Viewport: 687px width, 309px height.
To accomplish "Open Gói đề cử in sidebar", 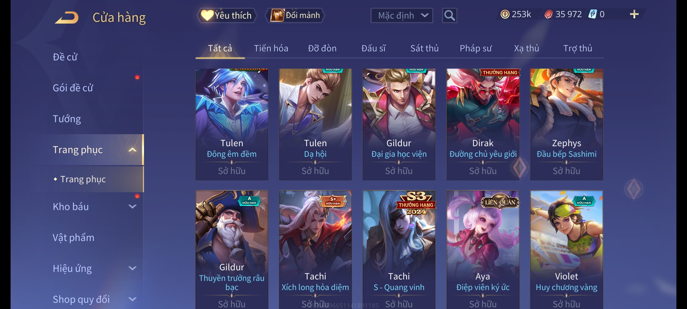I will pos(73,88).
